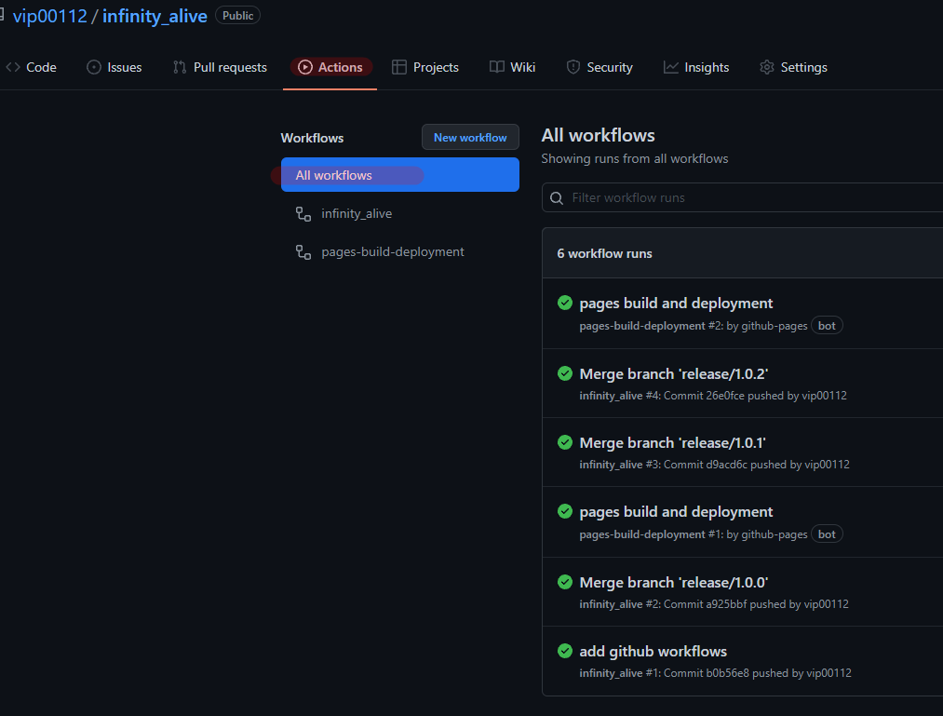Click the 'All workflows' page heading

point(598,135)
